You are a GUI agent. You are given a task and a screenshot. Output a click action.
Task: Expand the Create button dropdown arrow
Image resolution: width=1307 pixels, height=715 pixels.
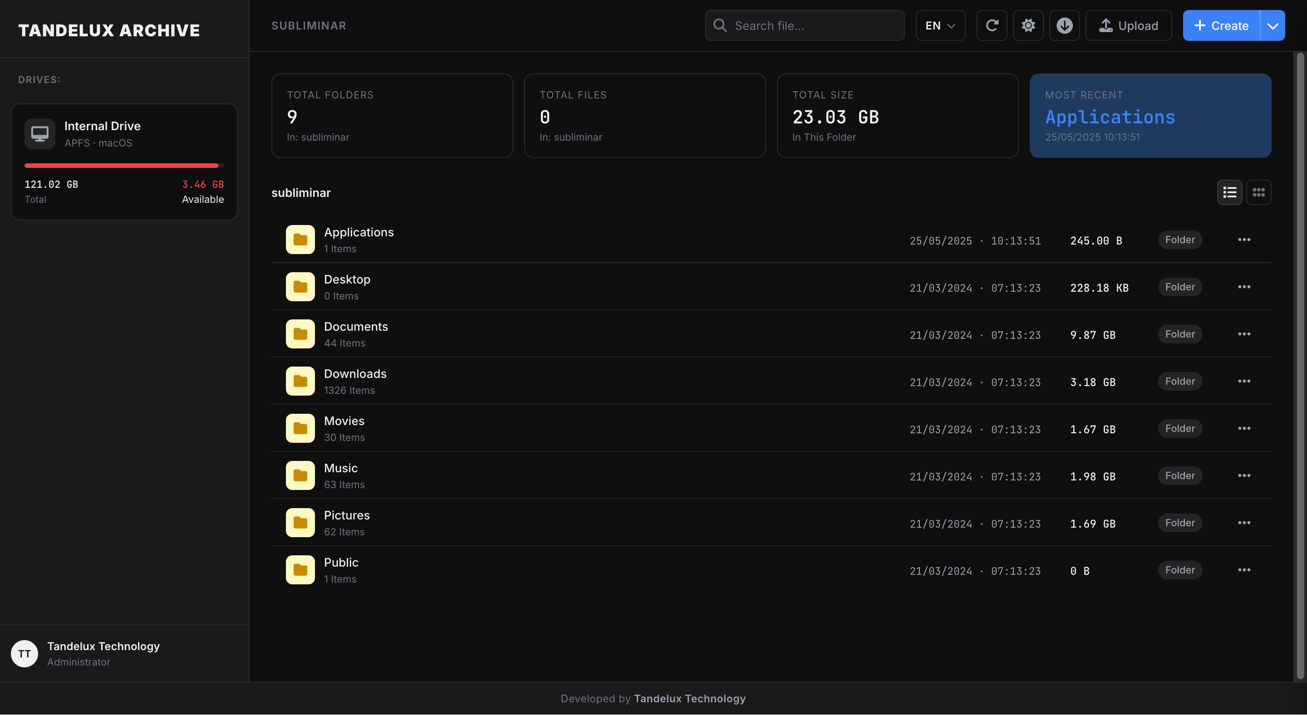pyautogui.click(x=1273, y=25)
